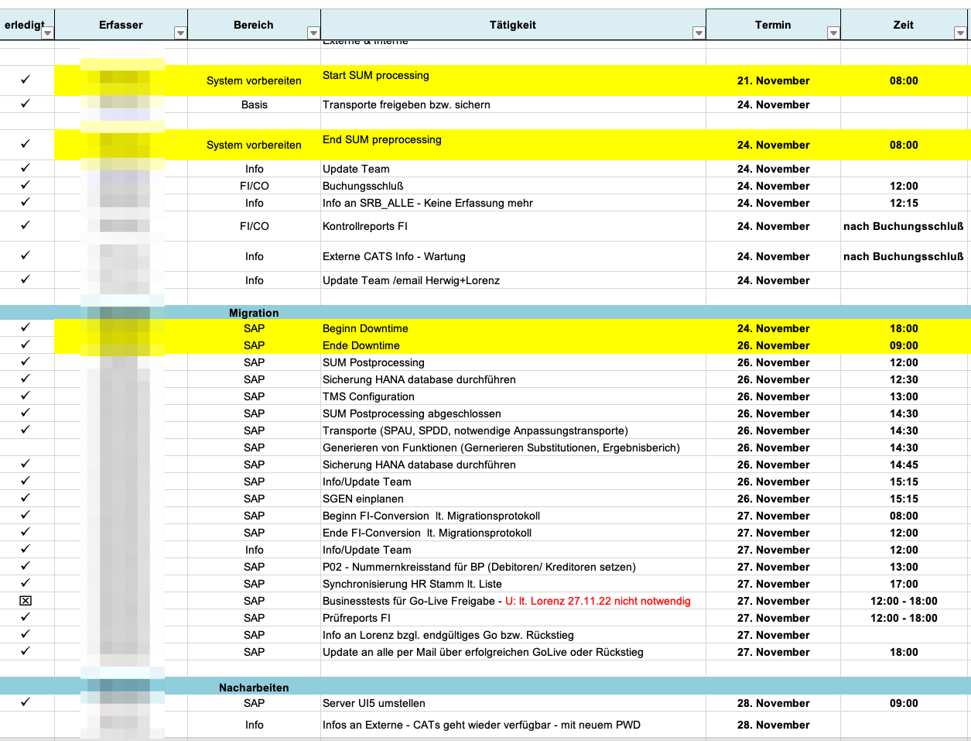This screenshot has height=741, width=971.
Task: Click the 'Beginn Downtime' cell
Action: point(513,328)
